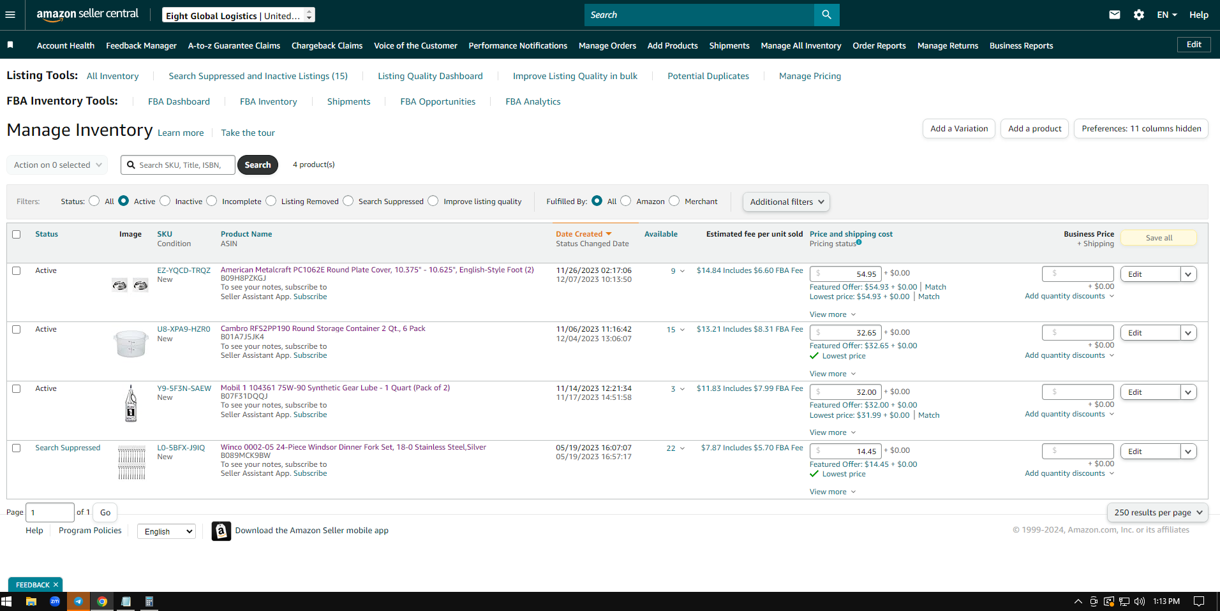Expand available quantity arrow for Winco row
Viewport: 1220px width, 611px height.
[682, 448]
